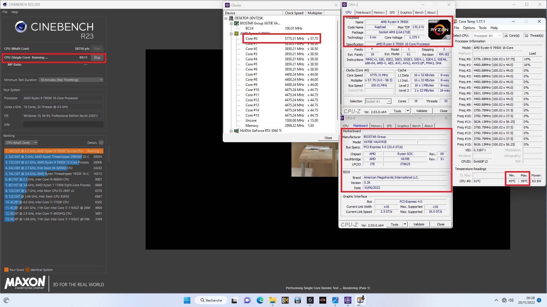
Task: Open the CPU (Multi Core) ranking dropdown
Action: (x=21, y=143)
